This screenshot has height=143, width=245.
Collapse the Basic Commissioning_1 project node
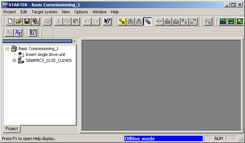click(x=7, y=49)
